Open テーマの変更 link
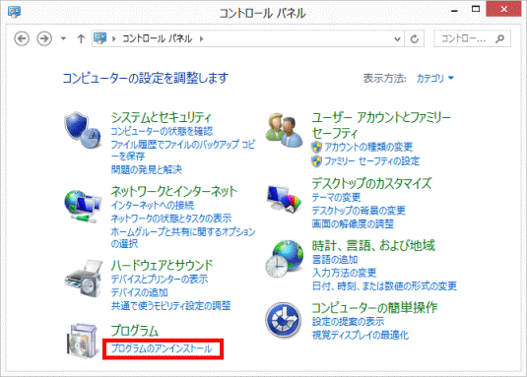The width and height of the screenshot is (527, 377). click(x=336, y=197)
